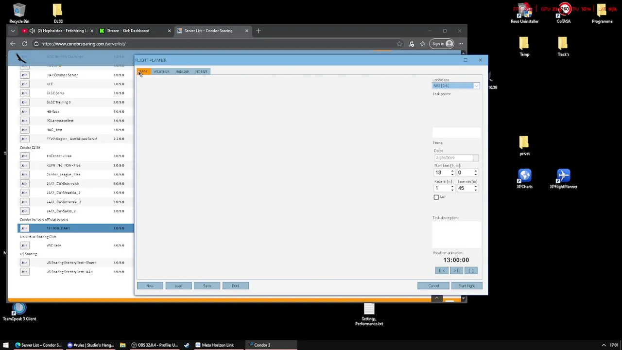Click the Task description text box
Screen dimensions: 622x350
click(456, 234)
